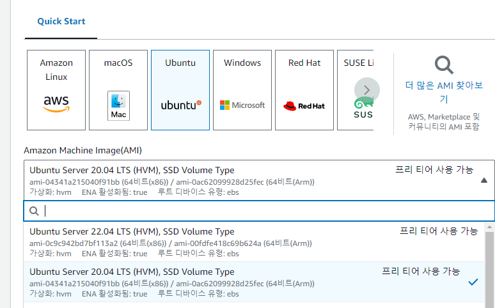Pick the Windows AMI card

pyautogui.click(x=242, y=90)
